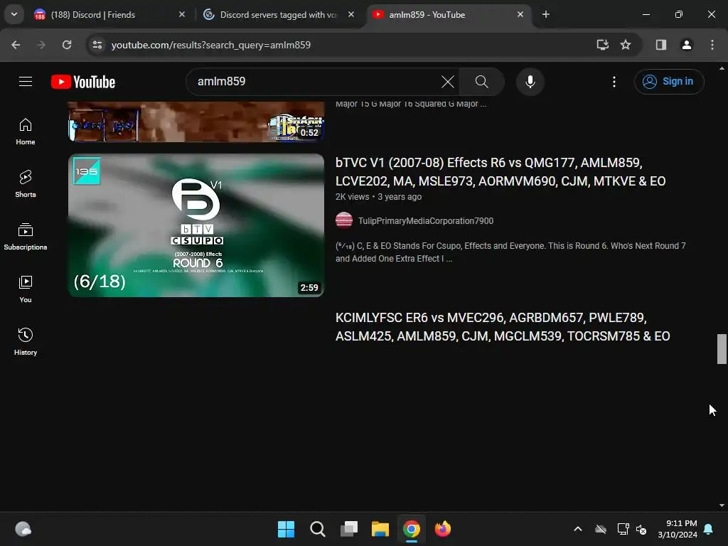Open Chrome three-dot menu
728x546 pixels.
click(712, 45)
